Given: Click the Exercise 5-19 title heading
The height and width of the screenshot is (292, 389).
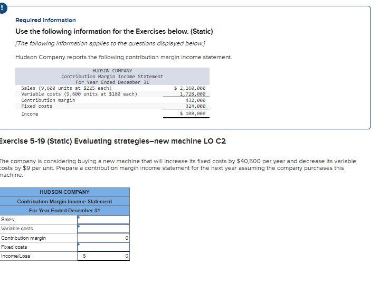Looking at the screenshot, I should pos(112,141).
